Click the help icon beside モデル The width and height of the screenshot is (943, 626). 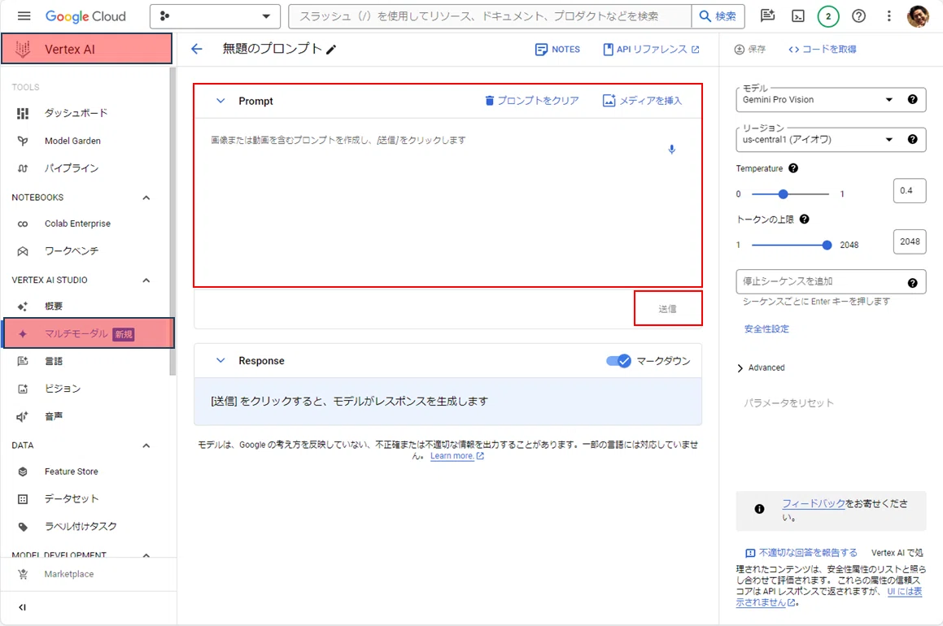point(912,100)
